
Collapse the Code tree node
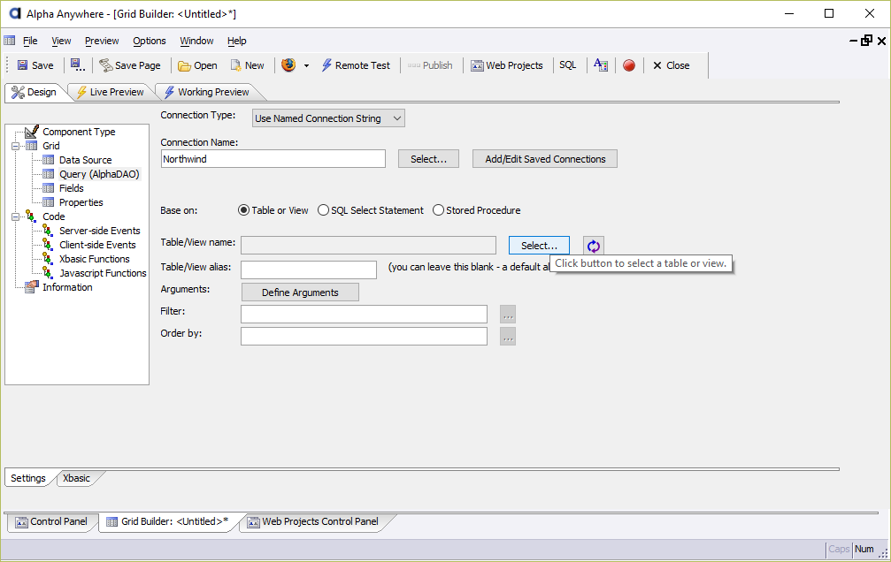click(15, 216)
